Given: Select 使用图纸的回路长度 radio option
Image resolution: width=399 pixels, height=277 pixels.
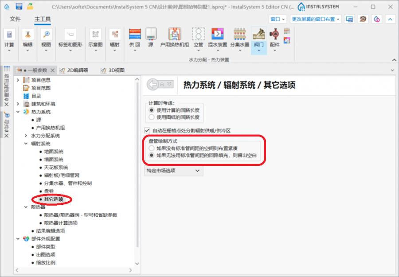Looking at the screenshot, I should pyautogui.click(x=152, y=117).
